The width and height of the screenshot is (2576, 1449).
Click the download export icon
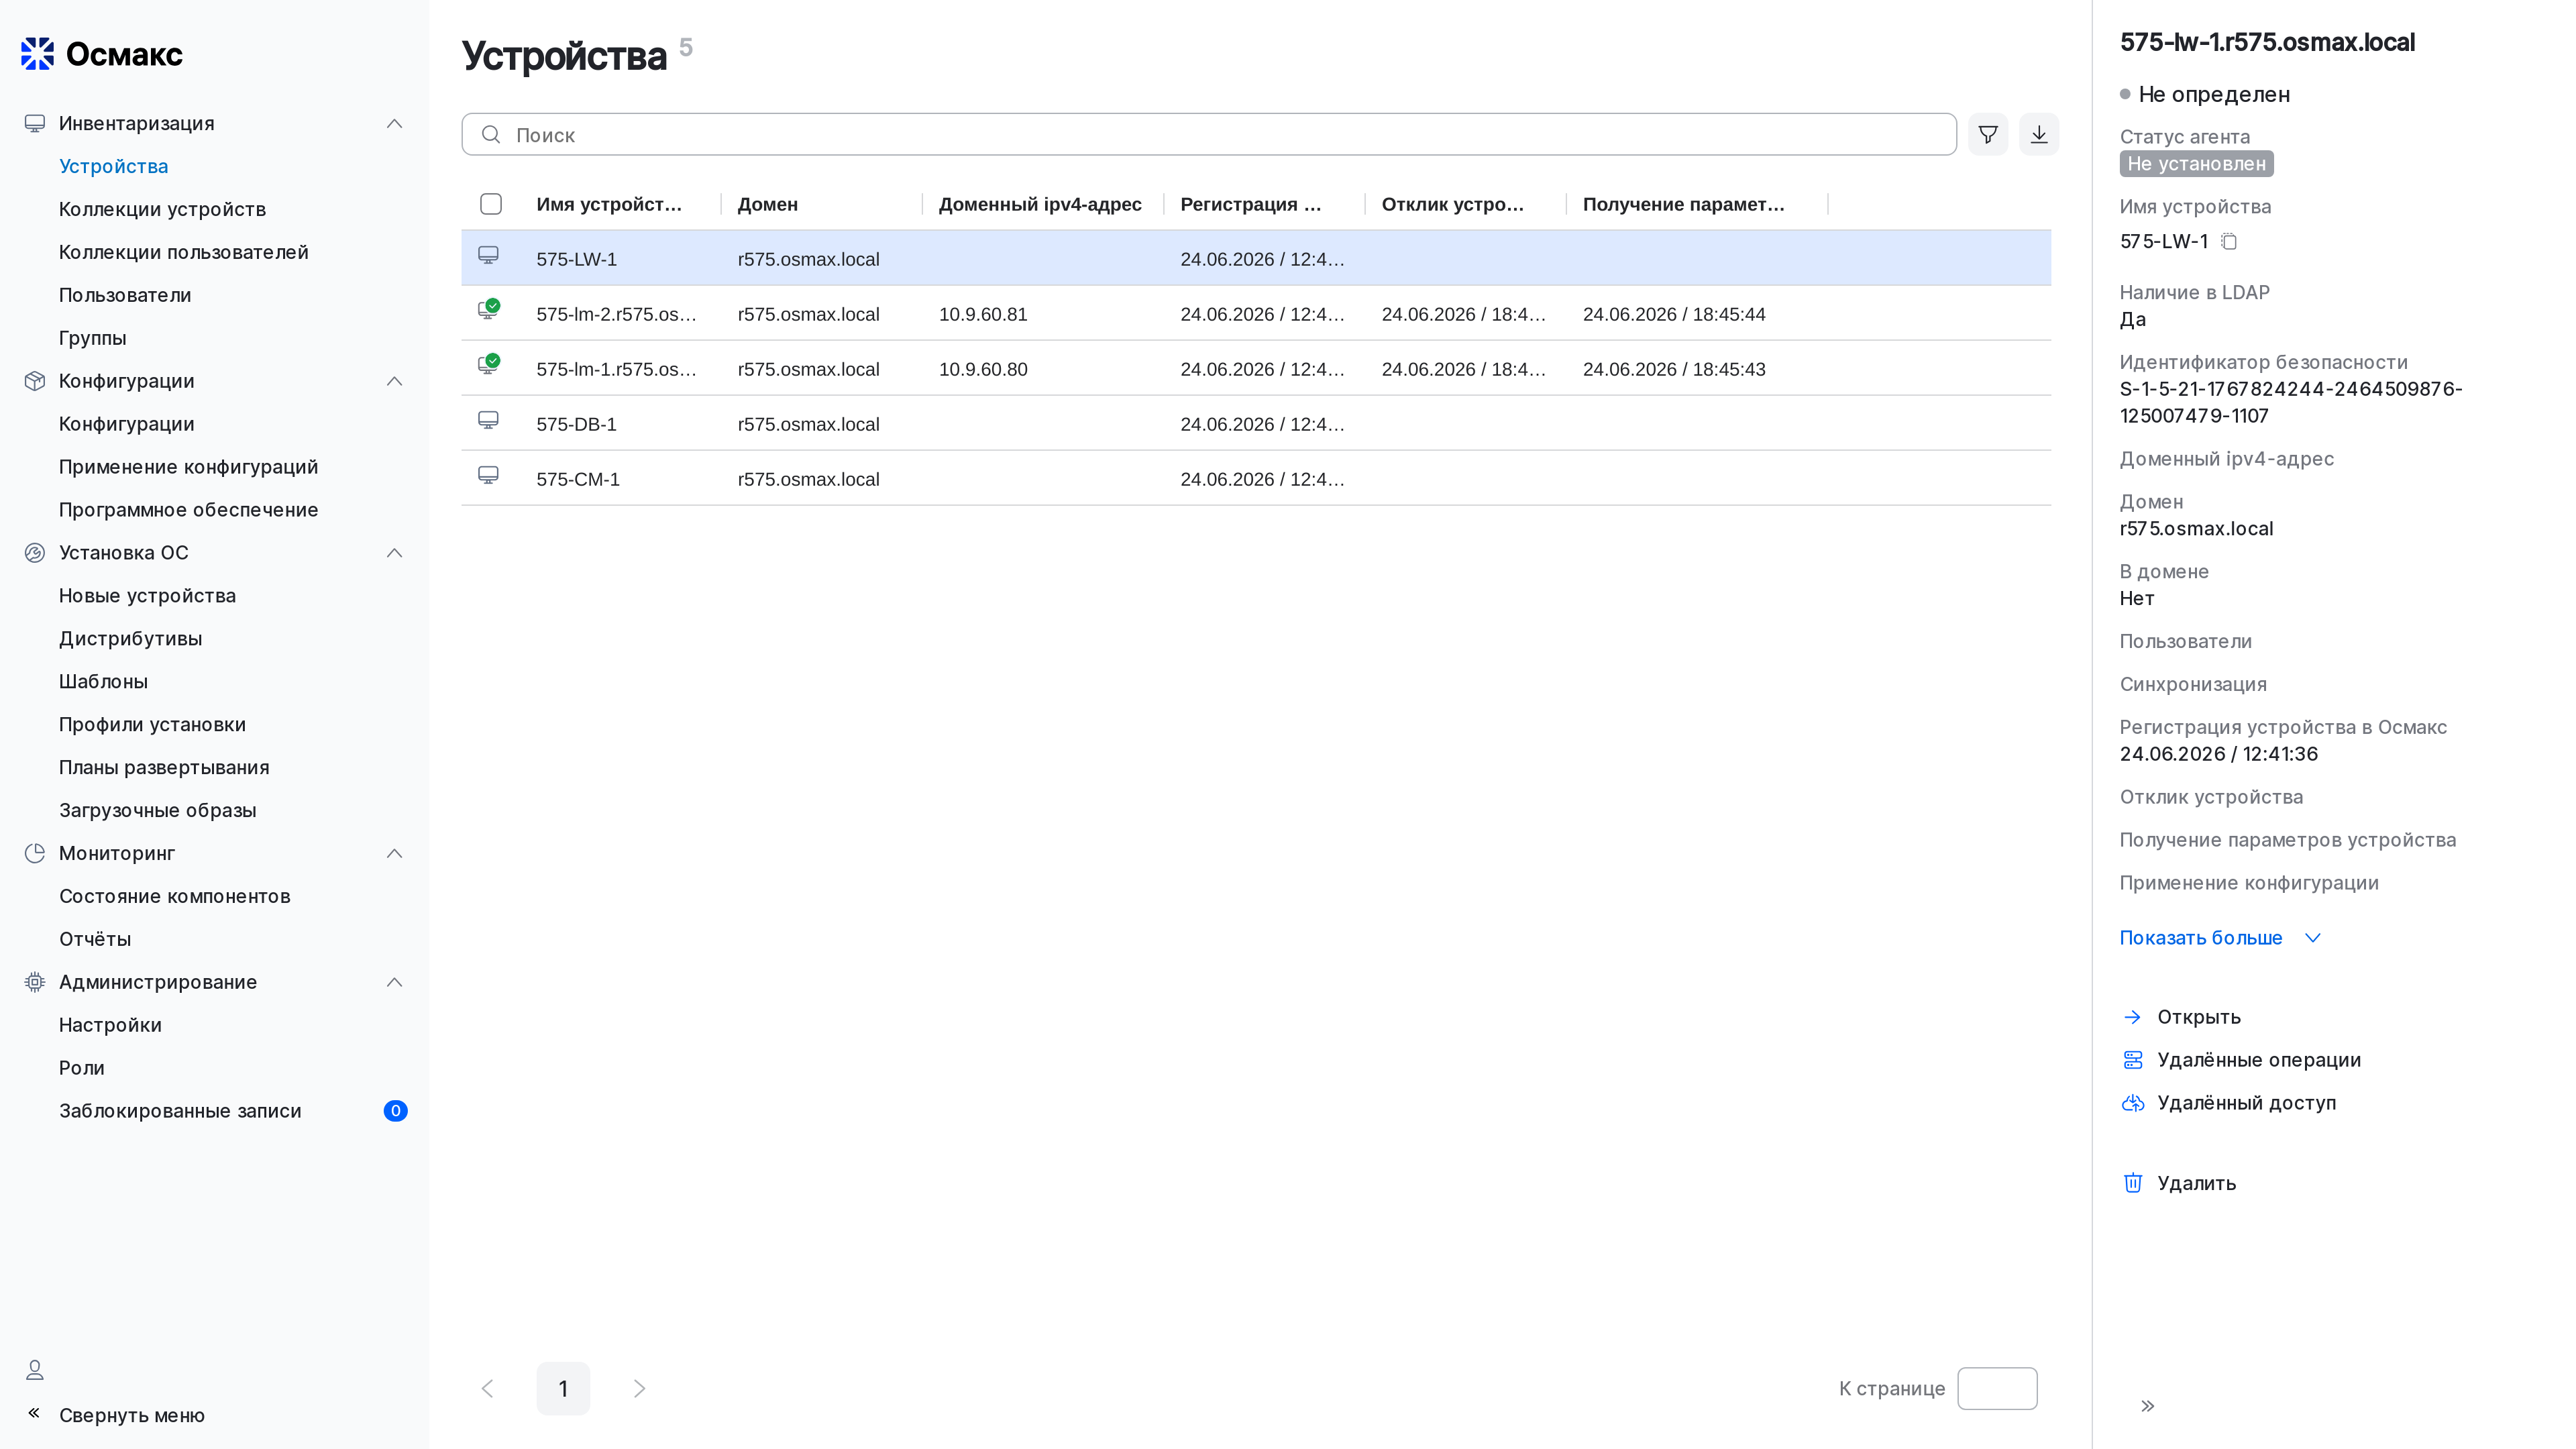(2039, 134)
